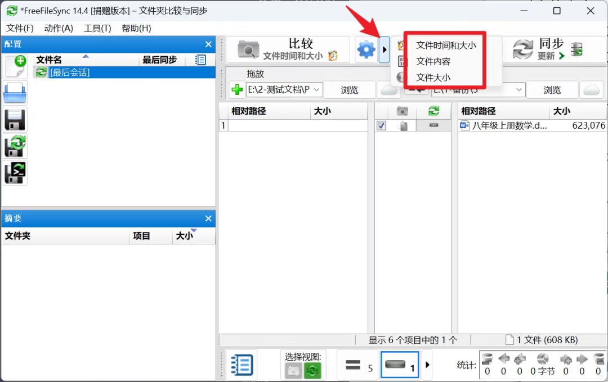
Task: Open the Actions(A) menu
Action: pos(59,28)
